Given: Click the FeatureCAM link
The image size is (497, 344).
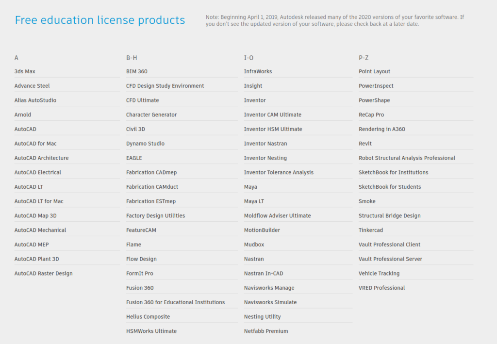Looking at the screenshot, I should pos(141,230).
